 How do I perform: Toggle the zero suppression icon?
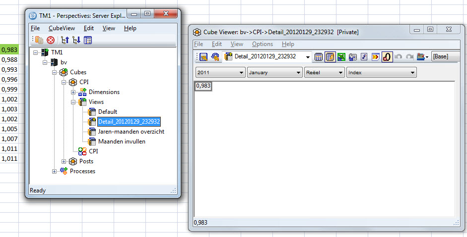point(388,57)
